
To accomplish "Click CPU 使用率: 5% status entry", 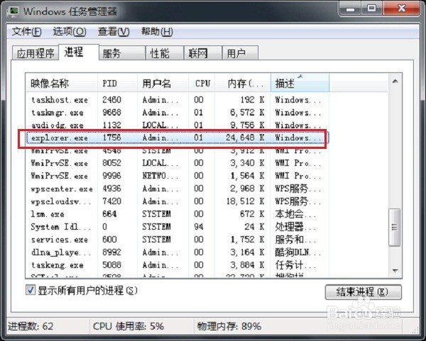I will pos(129,326).
